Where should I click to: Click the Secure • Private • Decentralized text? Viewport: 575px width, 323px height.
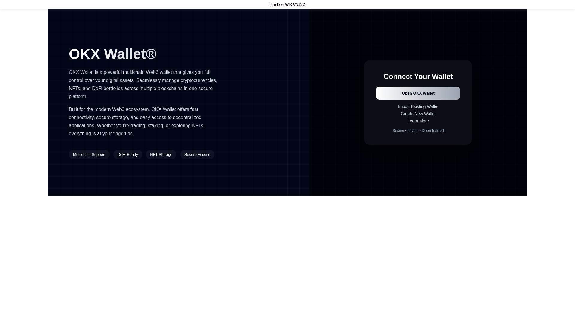click(x=418, y=131)
